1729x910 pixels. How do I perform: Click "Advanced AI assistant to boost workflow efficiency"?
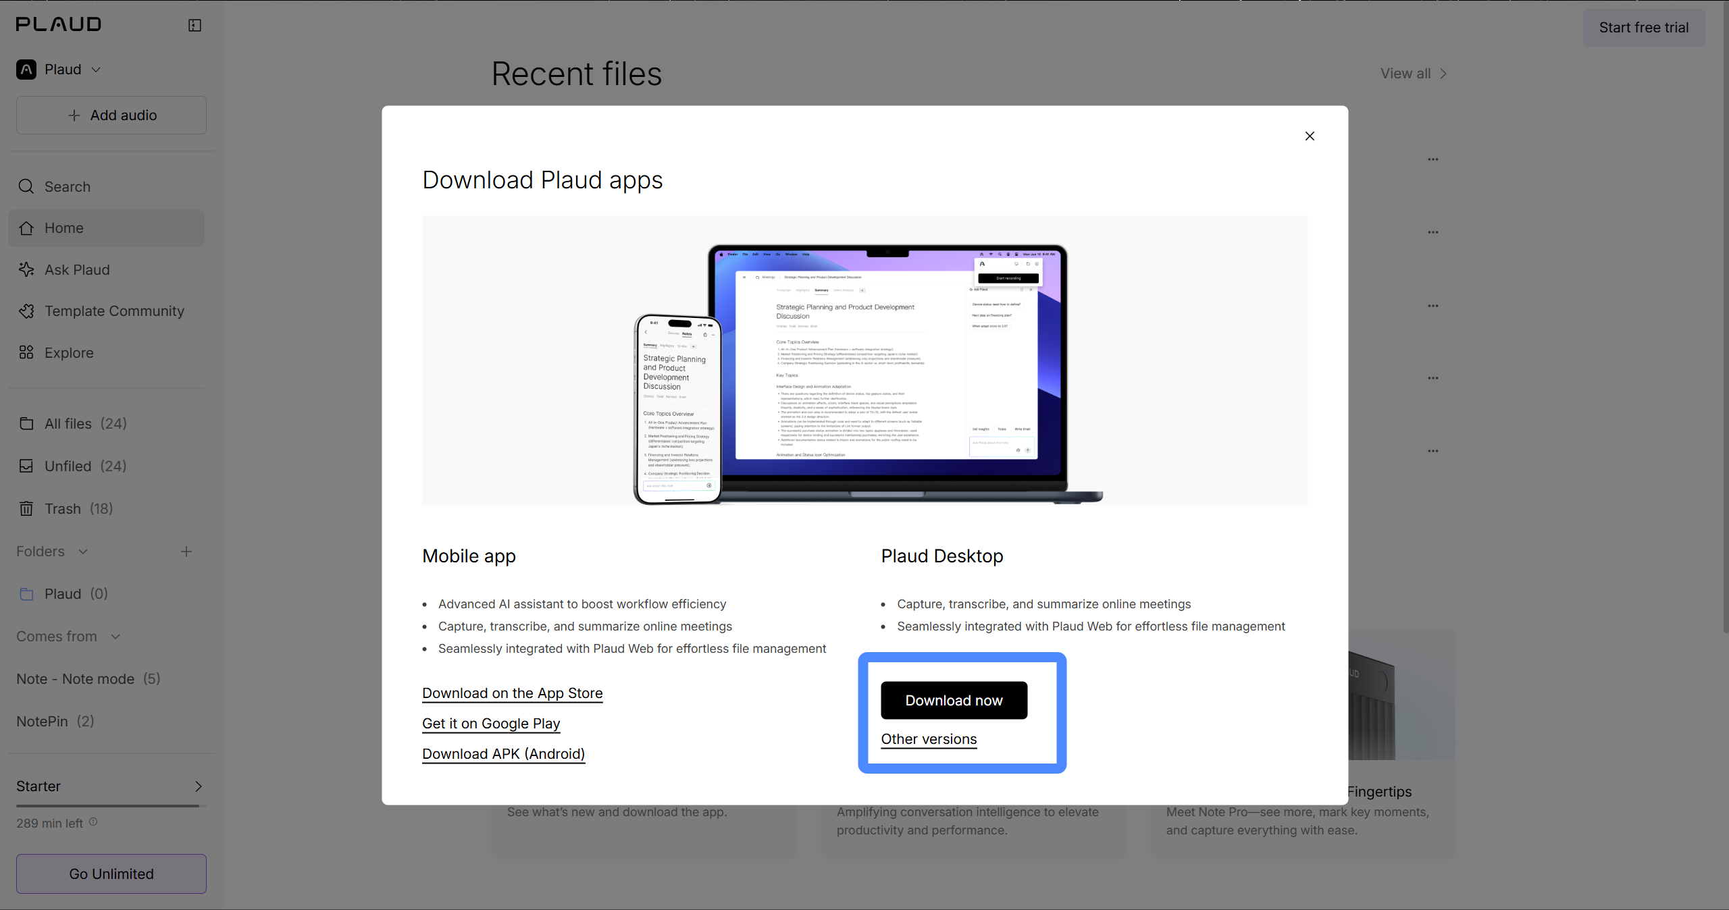[582, 604]
